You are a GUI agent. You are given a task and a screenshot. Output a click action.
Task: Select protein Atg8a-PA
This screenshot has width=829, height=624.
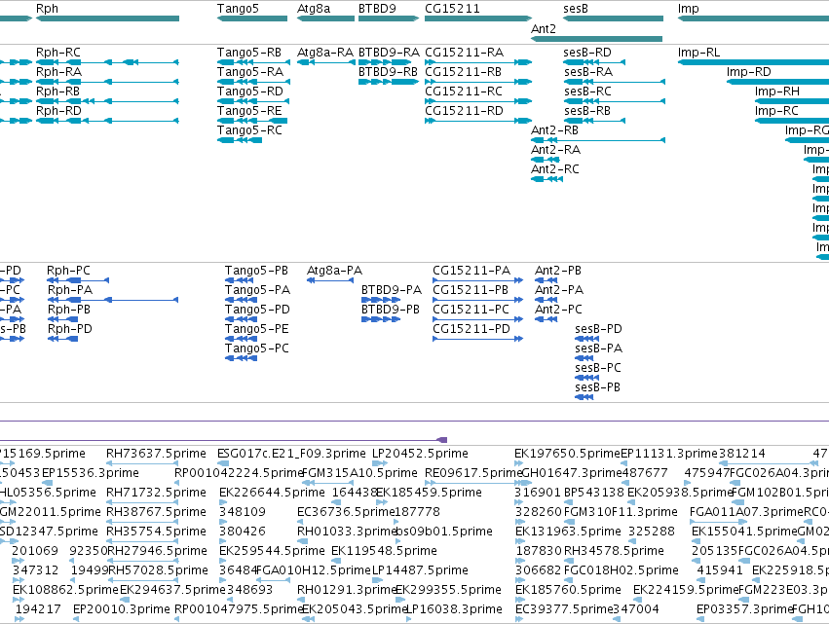[330, 280]
